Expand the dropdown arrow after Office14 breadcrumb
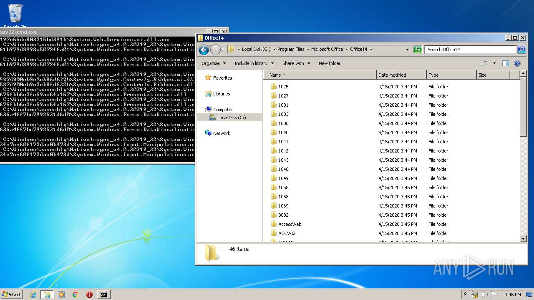 point(370,49)
